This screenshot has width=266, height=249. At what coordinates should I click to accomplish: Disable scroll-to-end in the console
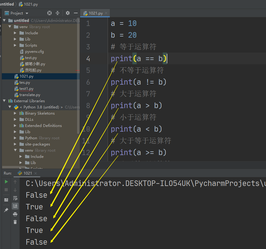15,206
